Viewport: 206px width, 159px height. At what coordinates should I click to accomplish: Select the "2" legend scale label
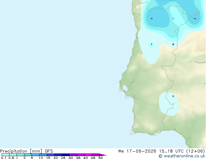(24, 158)
